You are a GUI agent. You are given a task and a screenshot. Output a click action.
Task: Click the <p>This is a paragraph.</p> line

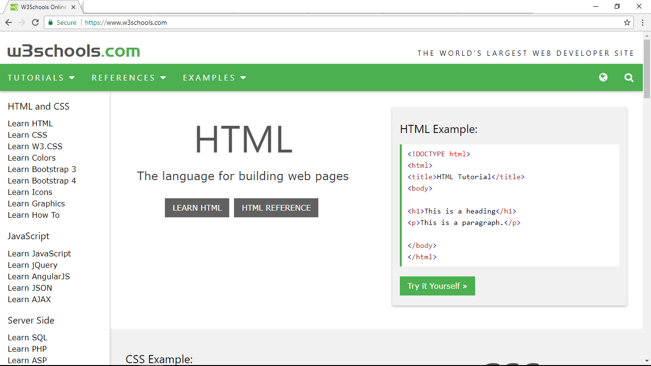tap(464, 223)
